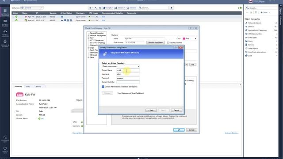Click VPN Communities category icon

tap(246, 34)
